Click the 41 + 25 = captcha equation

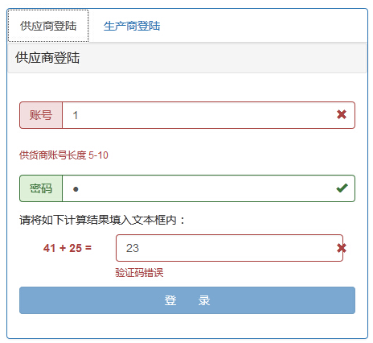click(x=68, y=248)
